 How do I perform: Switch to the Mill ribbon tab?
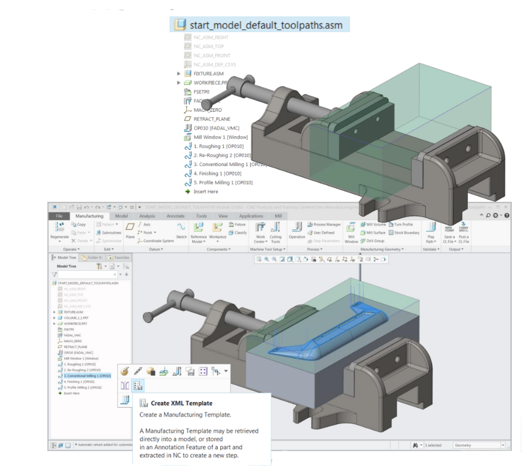(x=278, y=216)
